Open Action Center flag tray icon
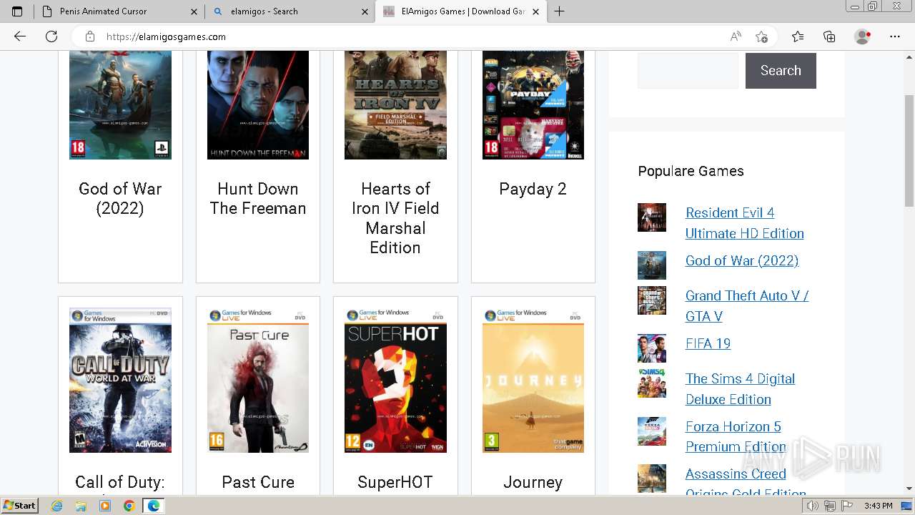Viewport: 915px width, 515px height. [x=847, y=506]
